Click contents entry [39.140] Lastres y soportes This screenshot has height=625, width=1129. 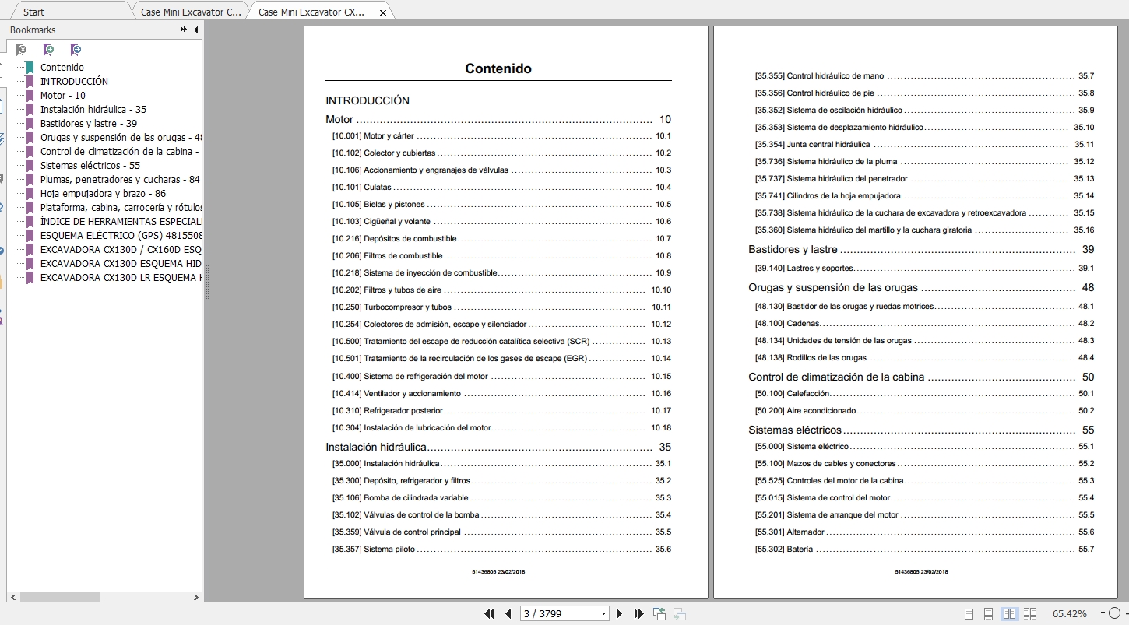(924, 269)
